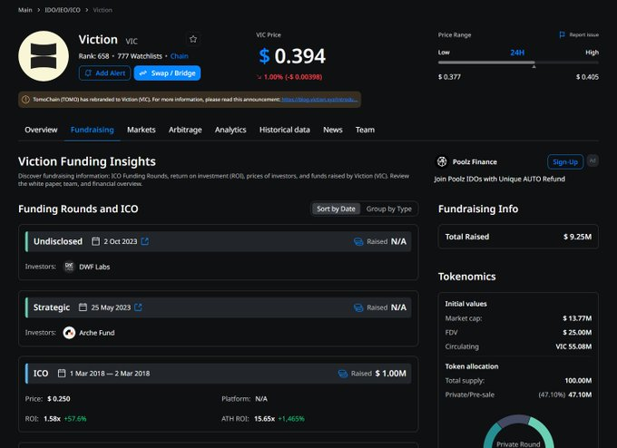Click the red price-down arrow icon
The width and height of the screenshot is (617, 448).
tap(259, 77)
